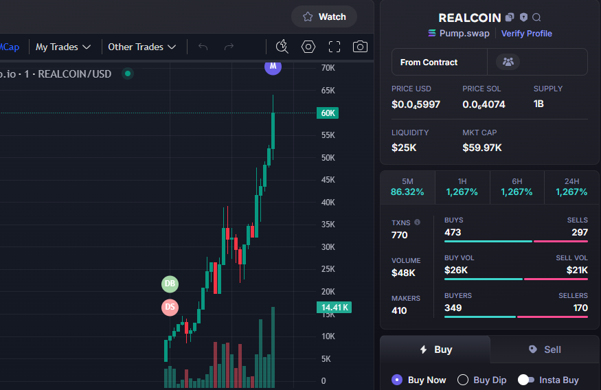The image size is (601, 390).
Task: Redo chart action arrow
Action: point(229,47)
